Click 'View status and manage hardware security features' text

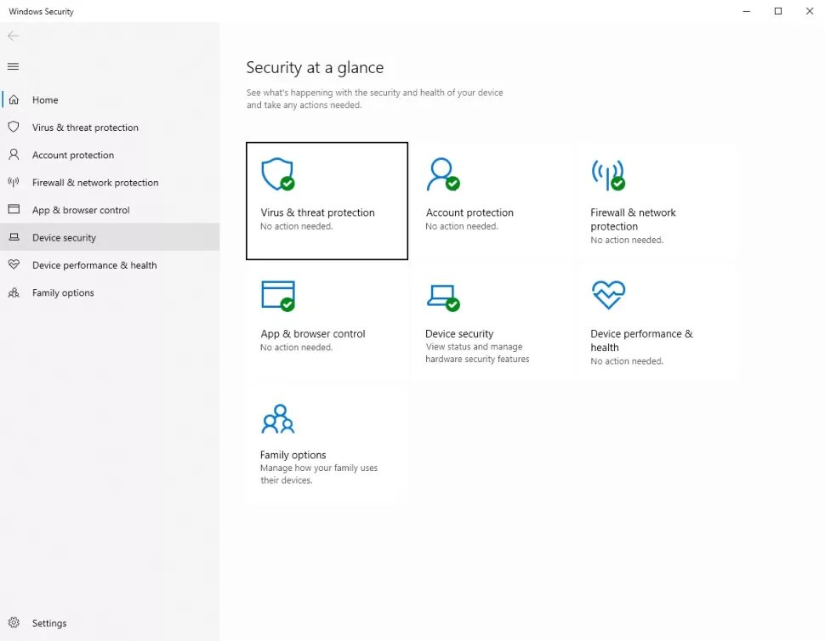coord(477,353)
